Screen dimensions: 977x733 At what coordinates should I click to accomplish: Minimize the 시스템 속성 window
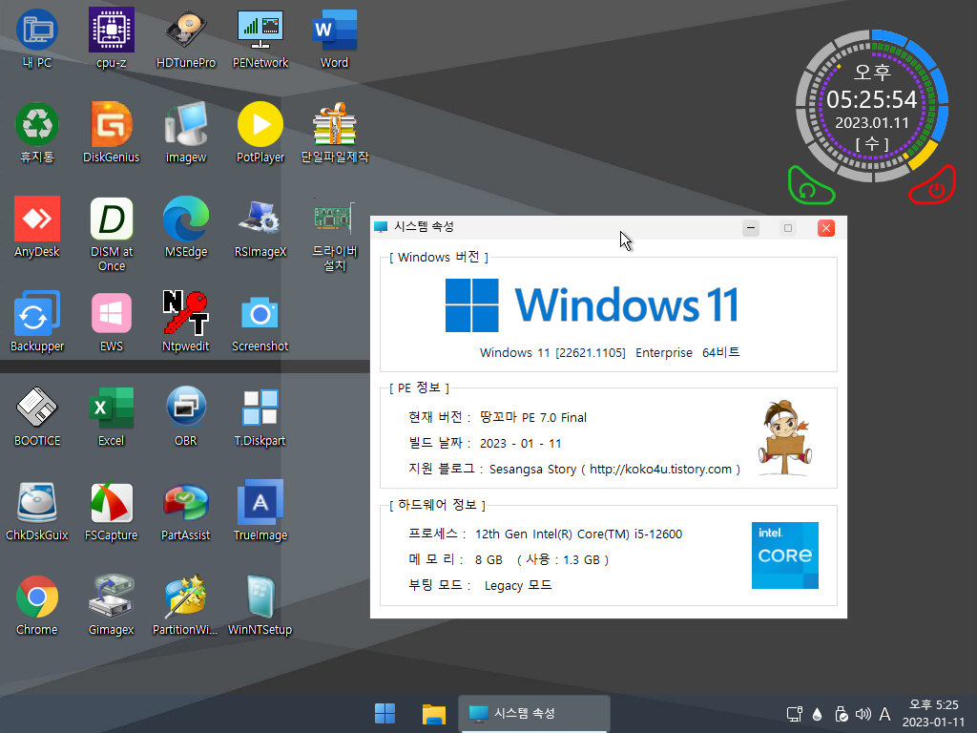point(751,228)
